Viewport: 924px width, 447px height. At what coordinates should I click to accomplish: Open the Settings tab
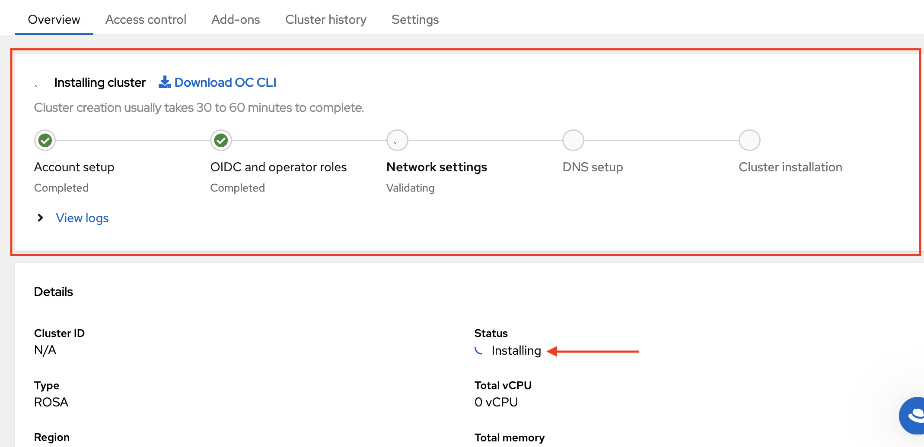click(415, 19)
